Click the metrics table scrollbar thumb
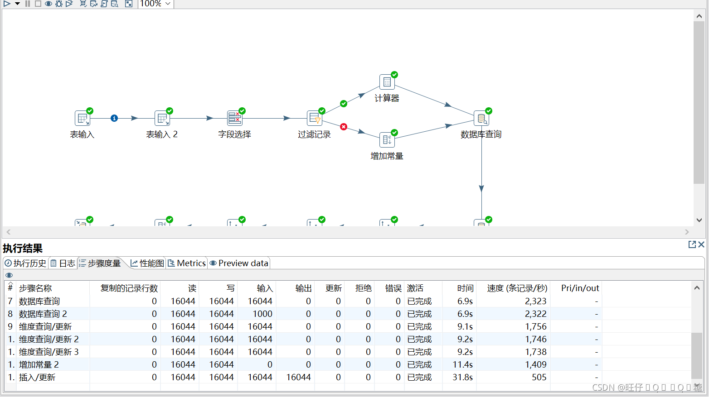 tap(697, 356)
